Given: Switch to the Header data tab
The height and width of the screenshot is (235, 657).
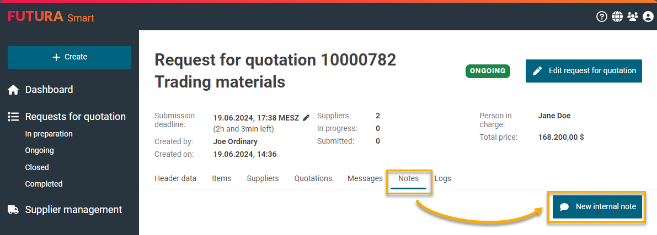Looking at the screenshot, I should coord(175,178).
